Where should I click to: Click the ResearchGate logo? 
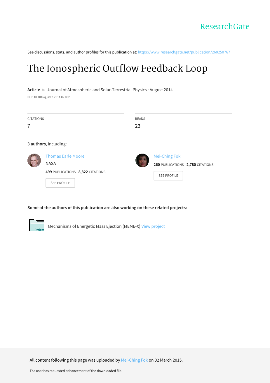[225, 27]
